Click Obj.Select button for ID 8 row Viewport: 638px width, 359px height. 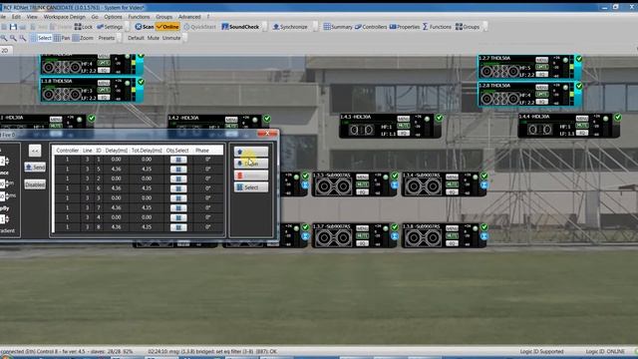(178, 227)
